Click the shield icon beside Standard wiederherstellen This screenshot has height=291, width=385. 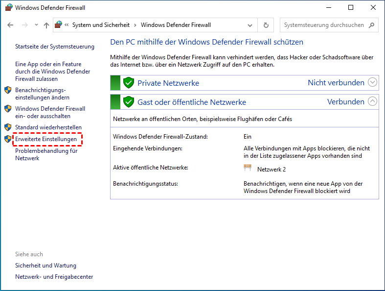click(8, 127)
